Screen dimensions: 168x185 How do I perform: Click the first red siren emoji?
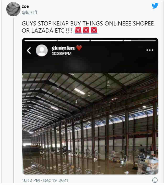(x=78, y=30)
